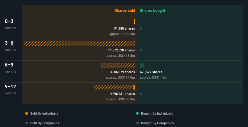
Task: Click the approx. US$418.8m value
Action: pos(120,56)
